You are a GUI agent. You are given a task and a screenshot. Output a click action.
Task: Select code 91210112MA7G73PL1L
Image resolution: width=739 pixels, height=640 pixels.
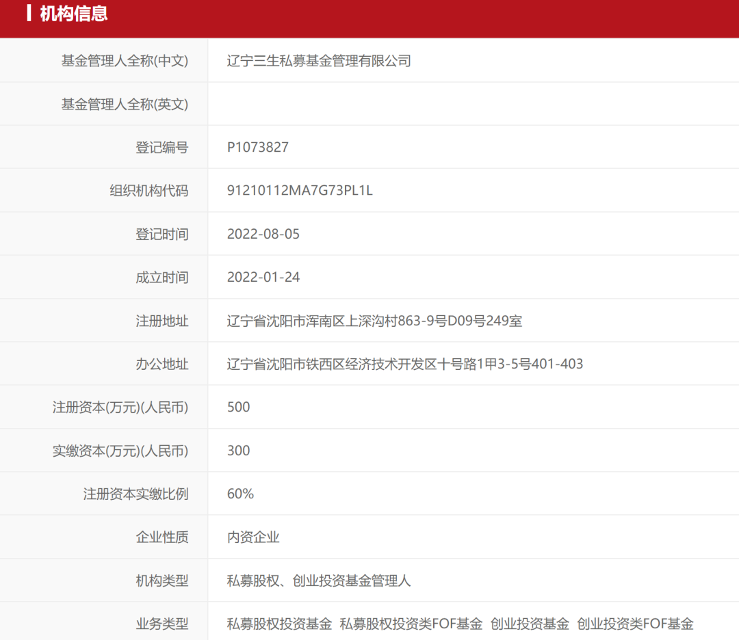300,191
